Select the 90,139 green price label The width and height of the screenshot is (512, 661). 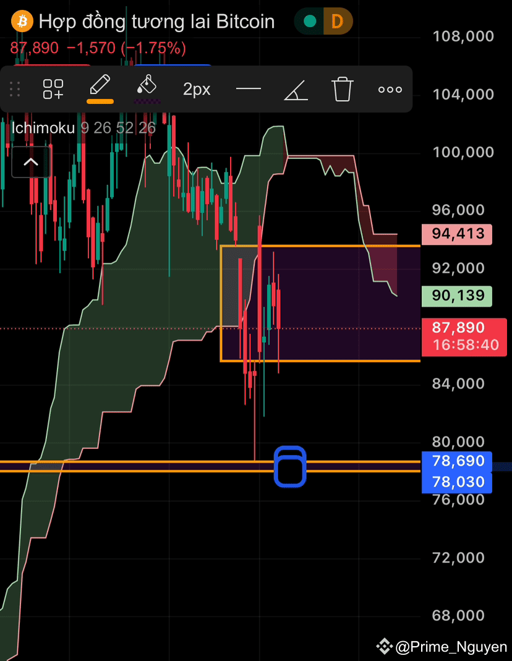457,296
